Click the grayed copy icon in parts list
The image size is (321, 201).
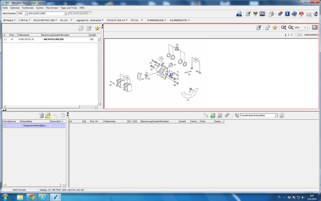click(x=81, y=28)
